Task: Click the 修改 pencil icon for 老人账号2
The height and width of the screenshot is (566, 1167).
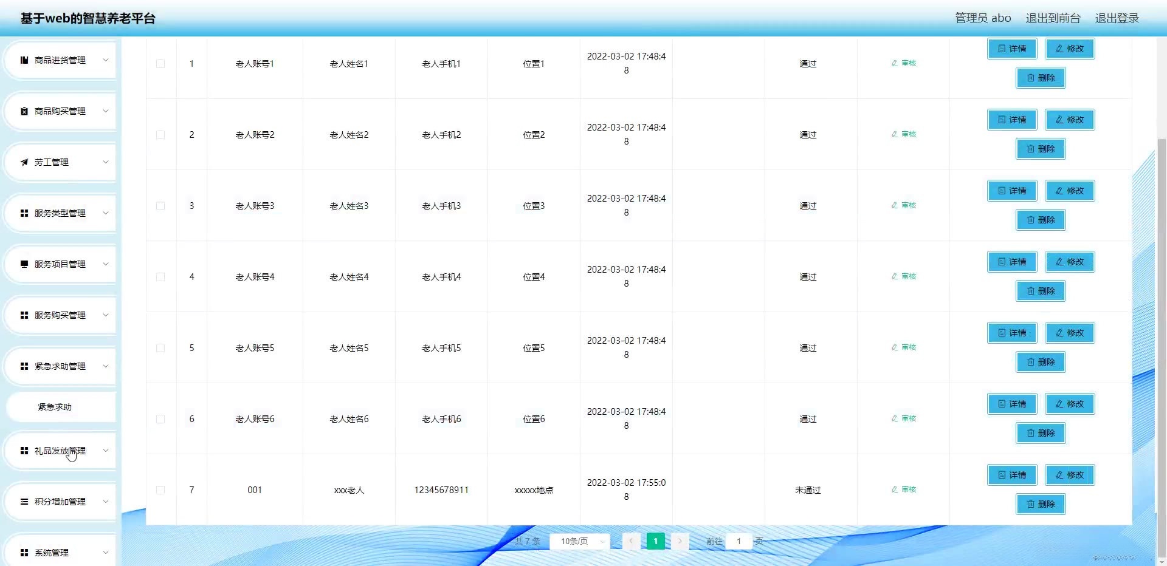Action: (x=1059, y=120)
